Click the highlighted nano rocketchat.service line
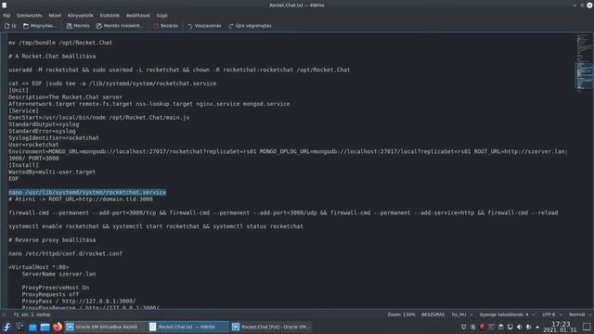Screen dimensions: 594x334 click(x=87, y=192)
